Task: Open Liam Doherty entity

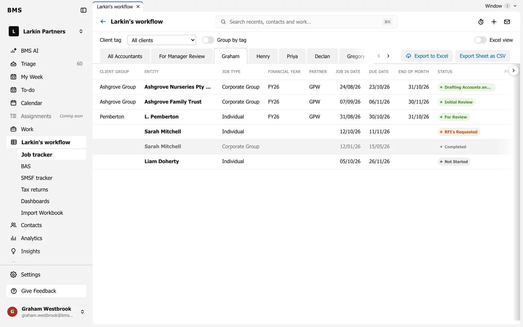Action: [162, 161]
